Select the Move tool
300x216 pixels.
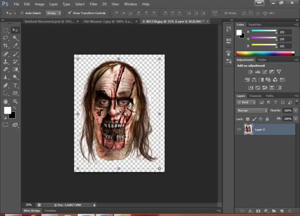tap(15, 30)
